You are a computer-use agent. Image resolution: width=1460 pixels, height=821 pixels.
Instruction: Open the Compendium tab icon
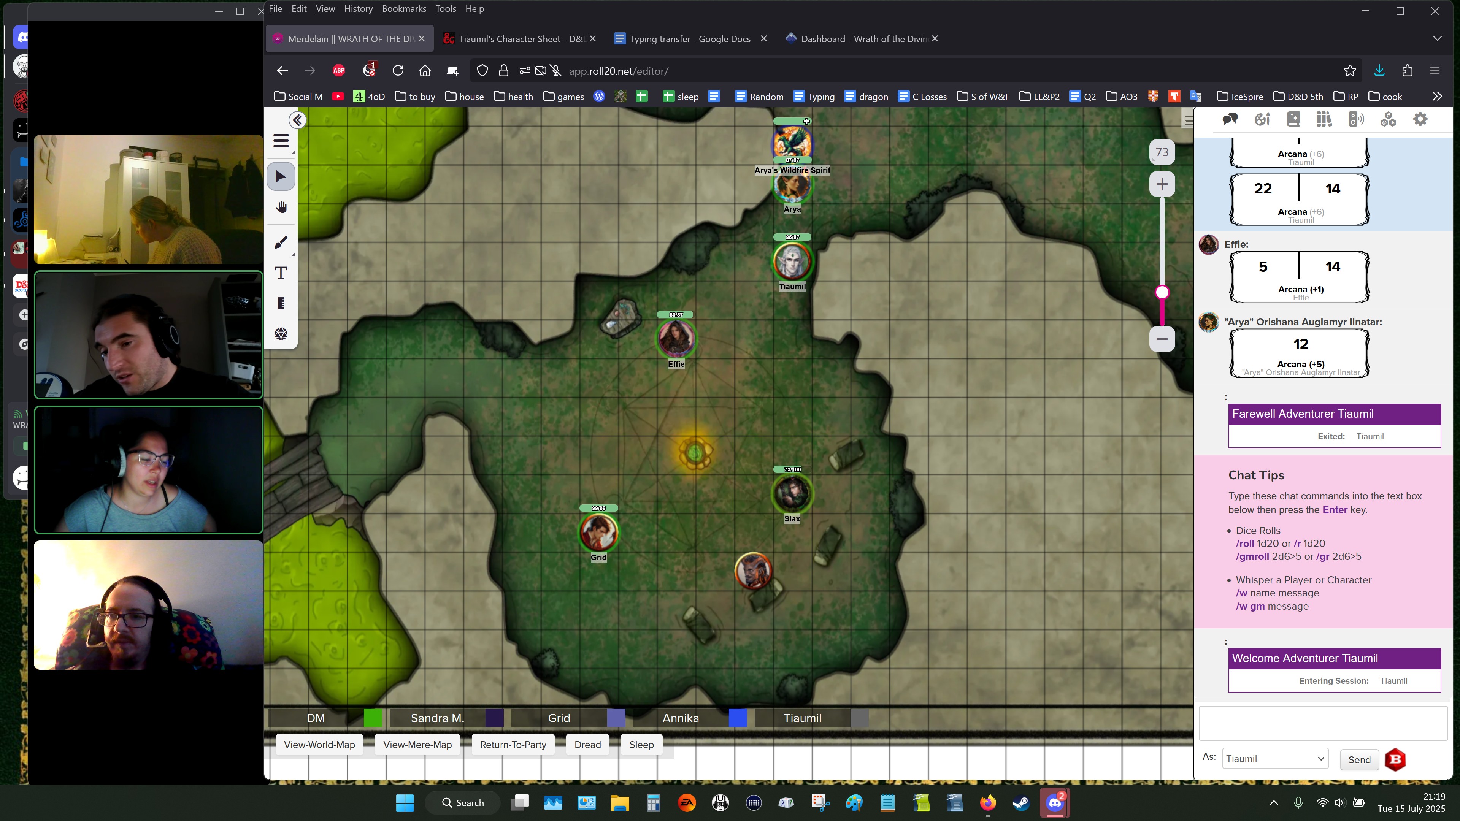pyautogui.click(x=1325, y=120)
